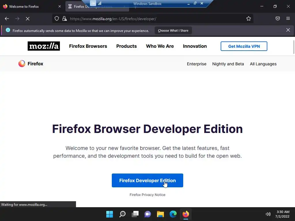
Task: Open the clock showing 3:30 AM
Action: [282, 214]
